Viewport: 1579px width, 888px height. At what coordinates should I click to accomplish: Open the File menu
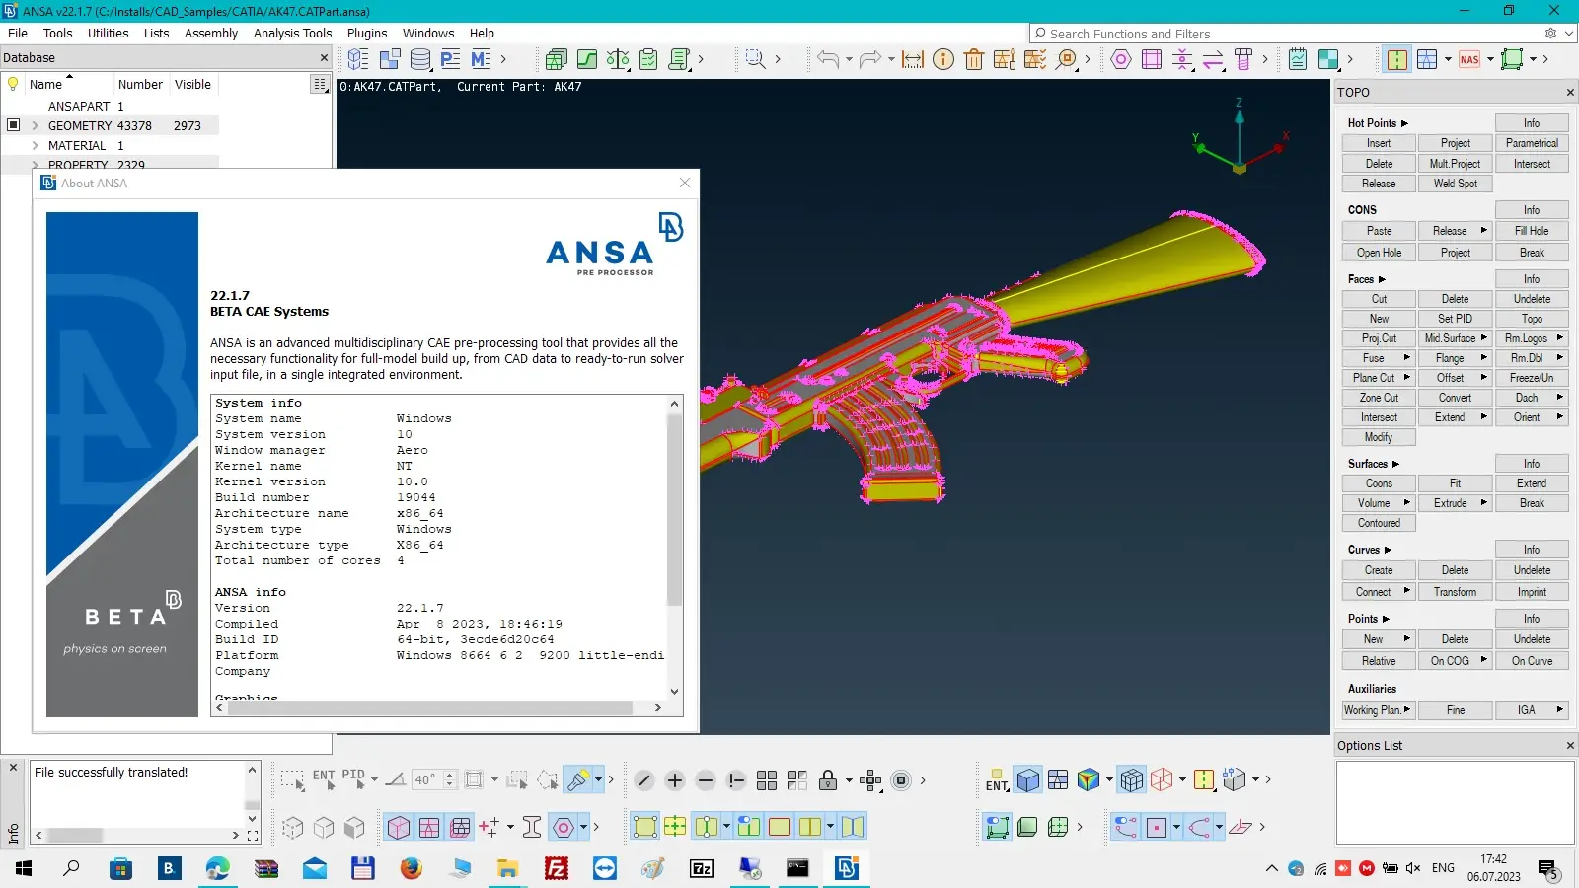tap(18, 33)
